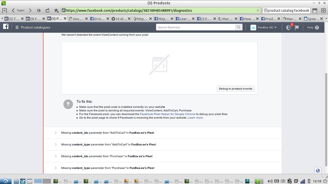Image resolution: width=328 pixels, height=184 pixels.
Task: Open the Learn more link
Action: [195, 118]
